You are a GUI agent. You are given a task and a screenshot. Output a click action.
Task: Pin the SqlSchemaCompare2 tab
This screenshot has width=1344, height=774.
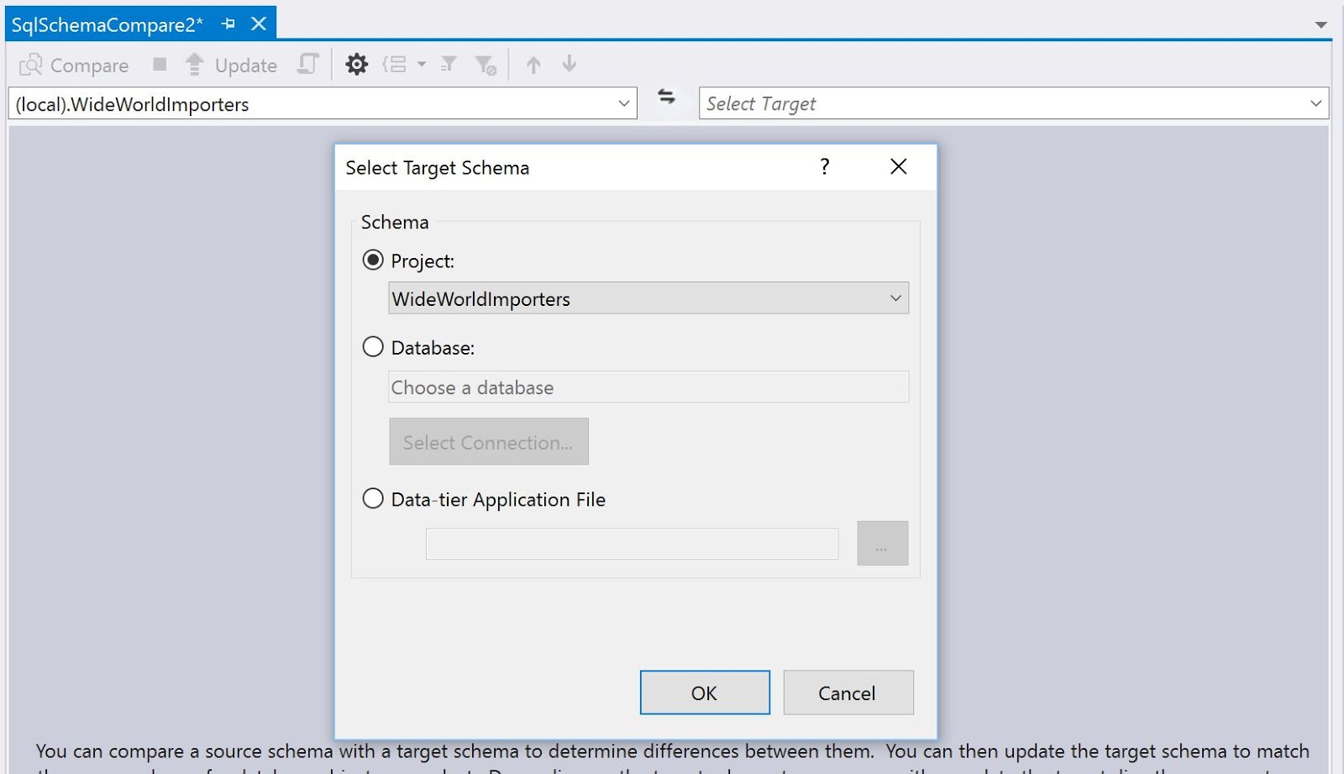pyautogui.click(x=228, y=24)
